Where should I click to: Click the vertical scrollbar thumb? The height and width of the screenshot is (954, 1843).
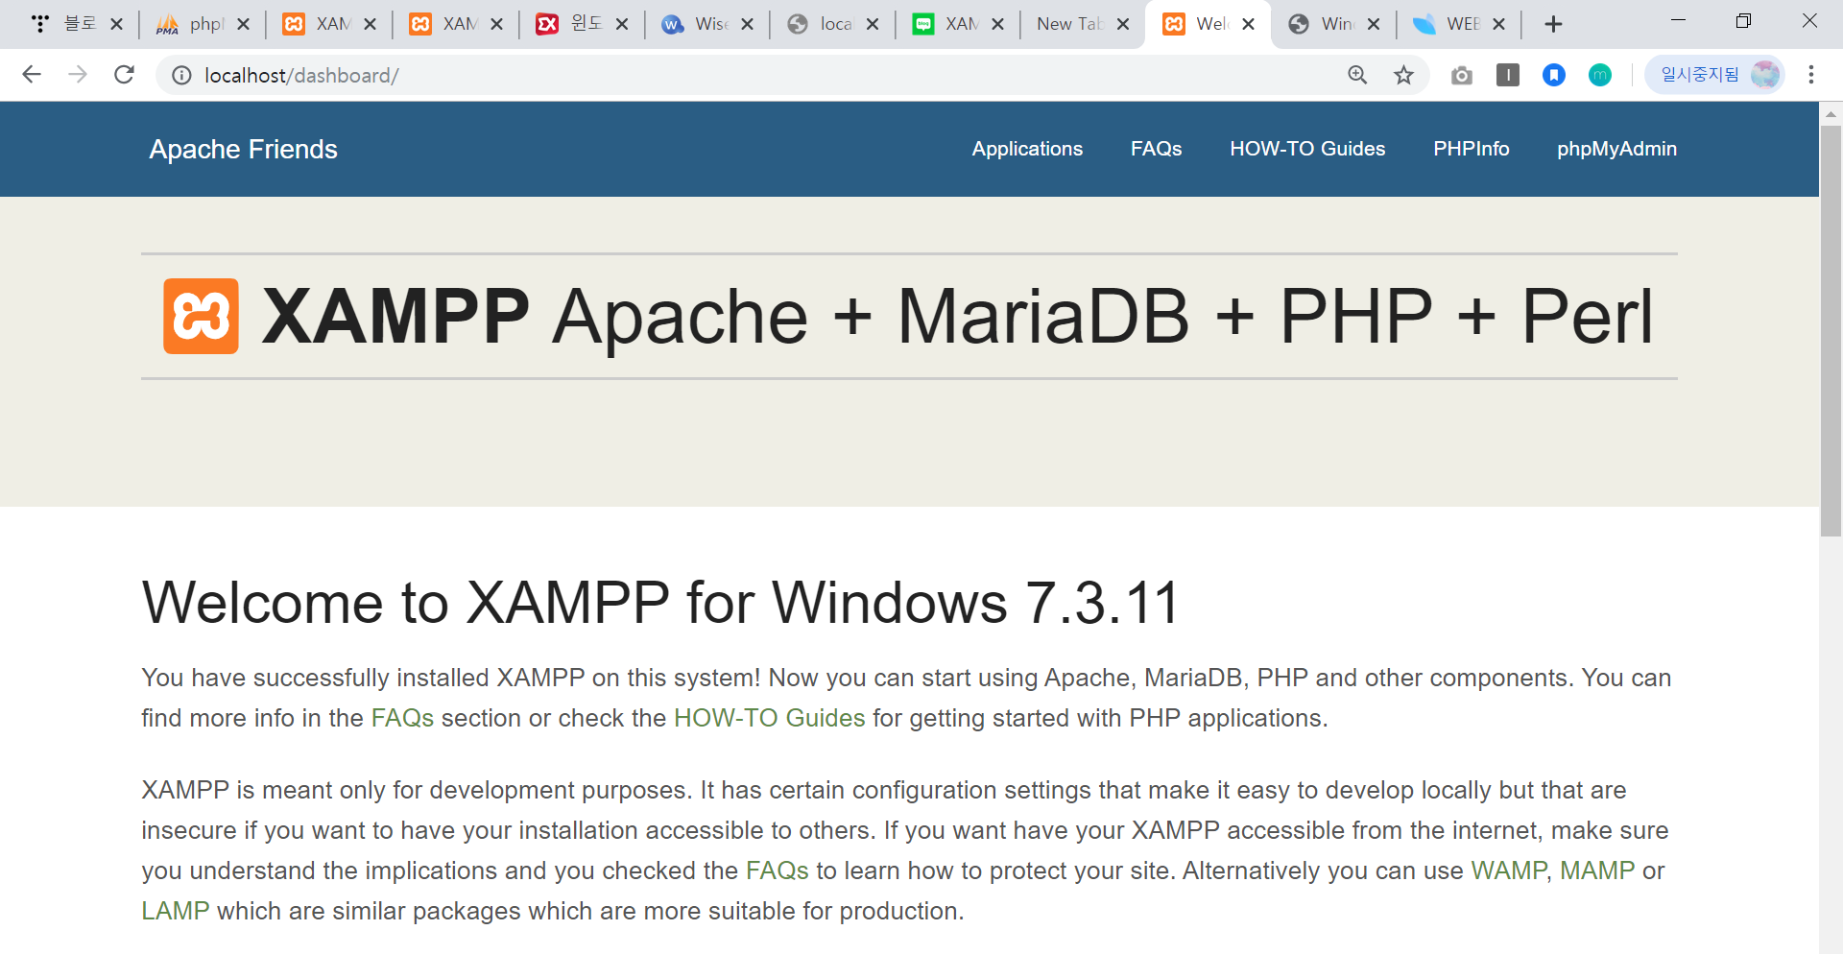(x=1831, y=331)
